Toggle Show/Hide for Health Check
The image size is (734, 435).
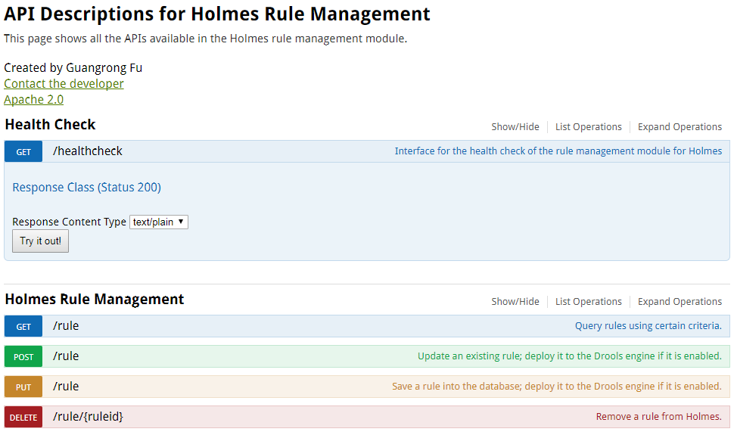[x=515, y=127]
